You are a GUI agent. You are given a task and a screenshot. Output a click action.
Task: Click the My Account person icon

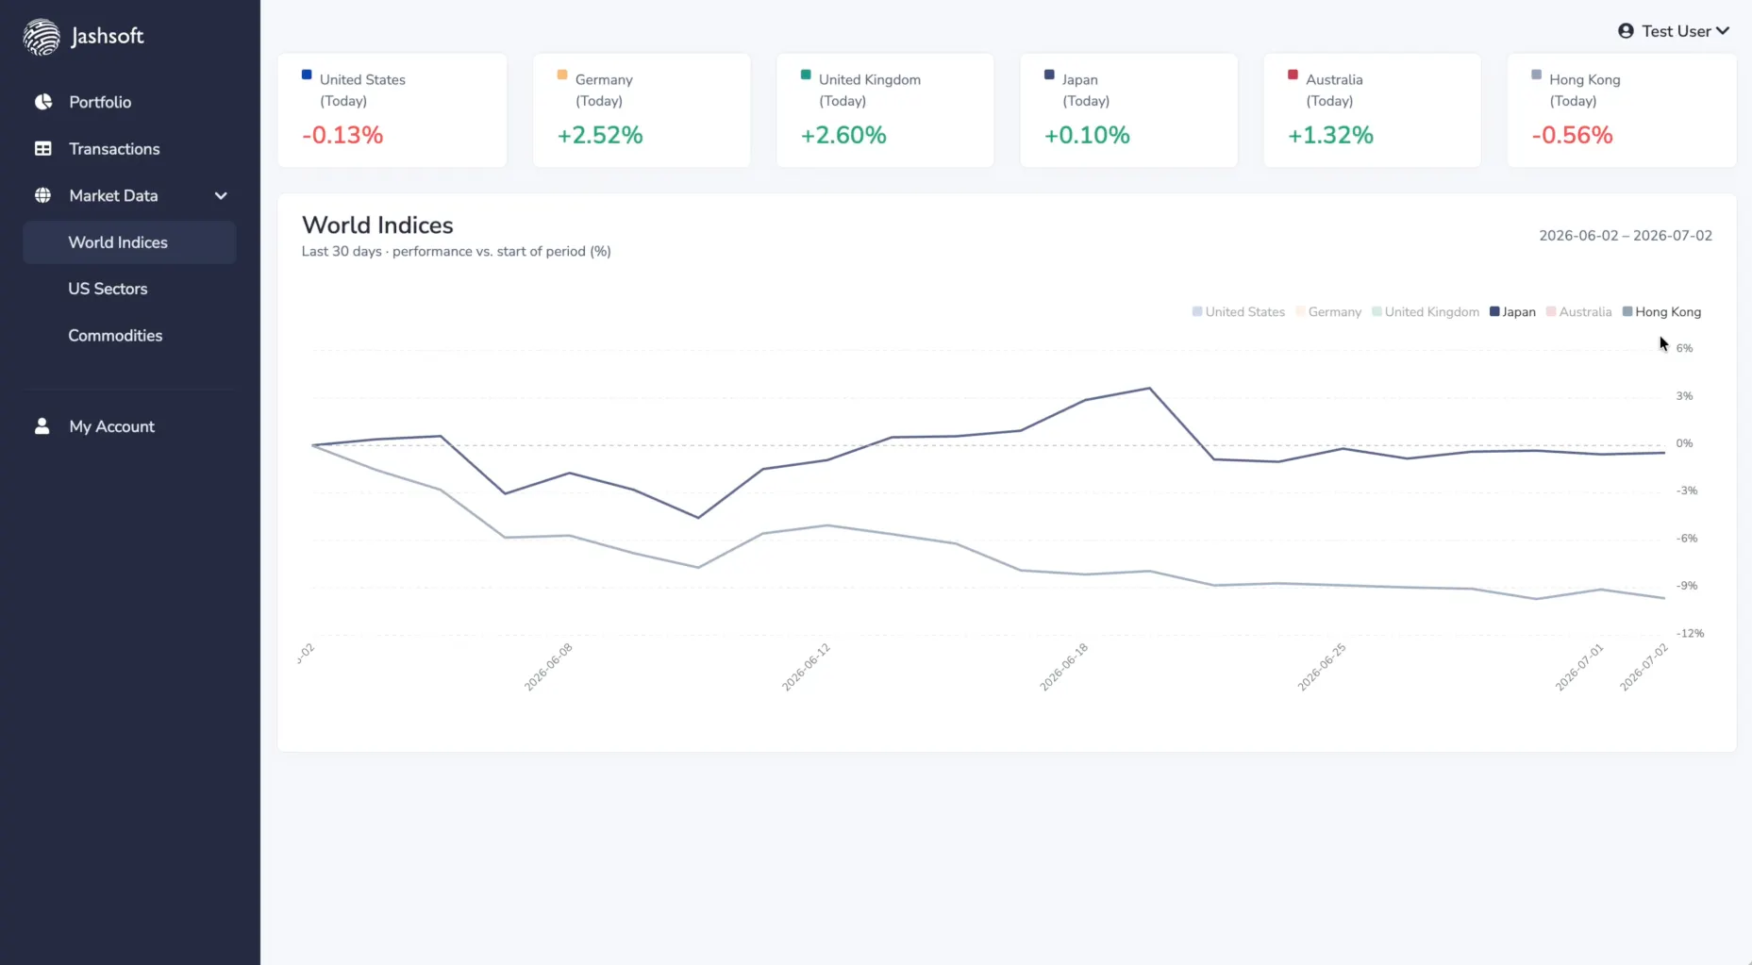[x=42, y=426]
